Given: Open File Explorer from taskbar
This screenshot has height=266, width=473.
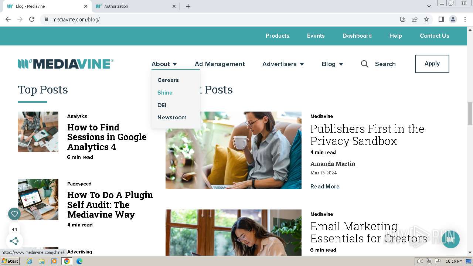Looking at the screenshot, I should click(x=42, y=261).
